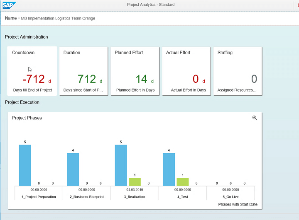Click the 04.03.2015 start date
The height and width of the screenshot is (220, 299).
(135, 190)
